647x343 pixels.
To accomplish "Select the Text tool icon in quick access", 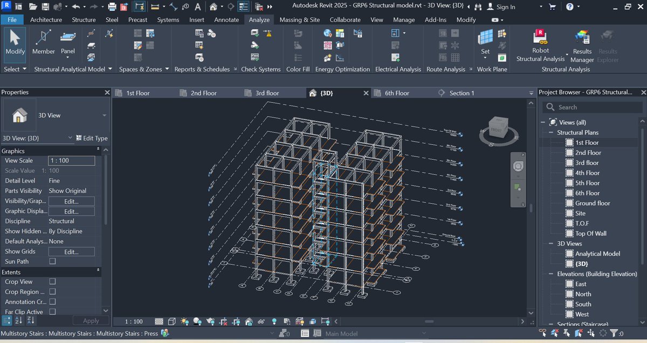I will pyautogui.click(x=198, y=7).
